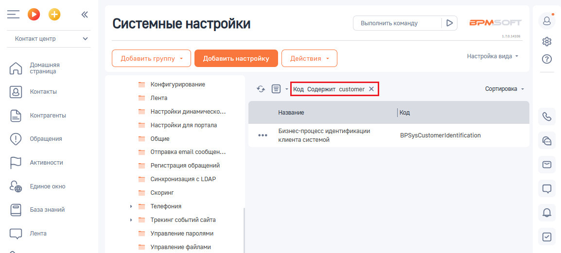Collapse the left sidebar with double chevron
The width and height of the screenshot is (561, 253).
click(85, 14)
